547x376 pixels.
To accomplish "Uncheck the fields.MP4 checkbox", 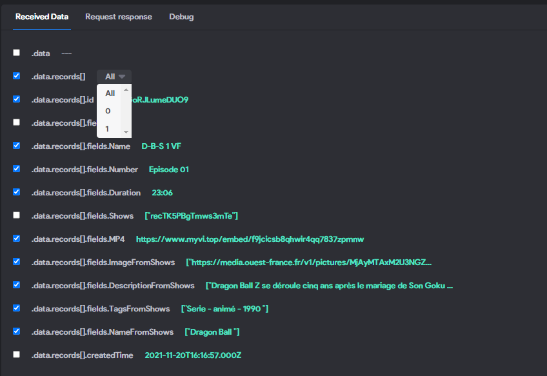I will click(16, 238).
